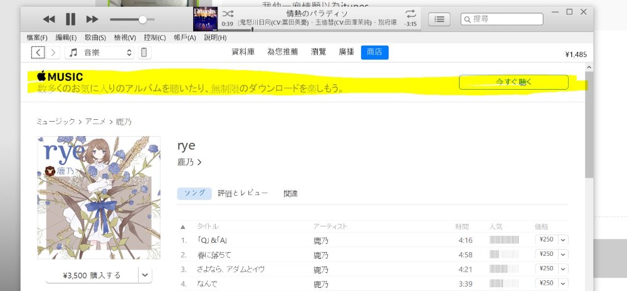This screenshot has width=627, height=291.
Task: Open the 控制(C) menu
Action: tap(155, 38)
